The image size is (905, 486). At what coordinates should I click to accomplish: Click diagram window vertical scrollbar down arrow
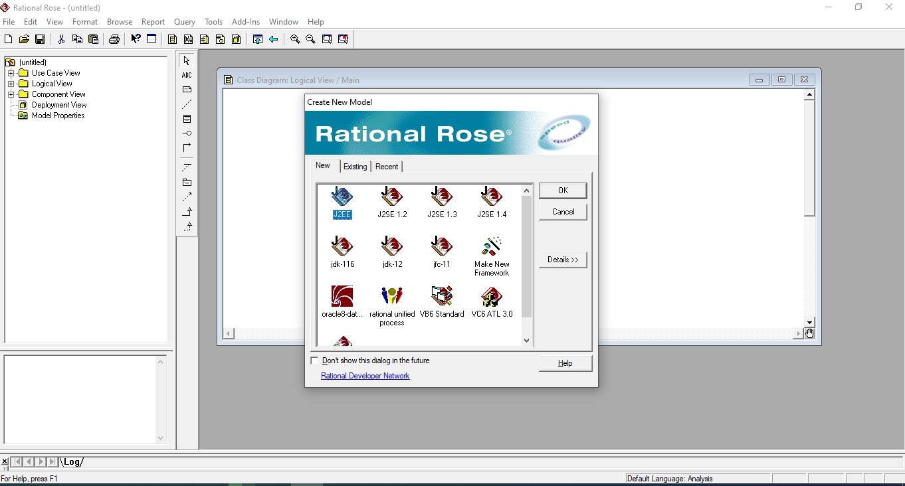(809, 323)
